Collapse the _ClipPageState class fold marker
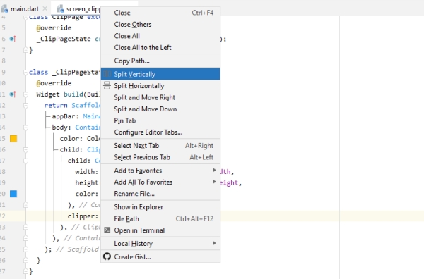424x279 pixels. tap(25, 72)
